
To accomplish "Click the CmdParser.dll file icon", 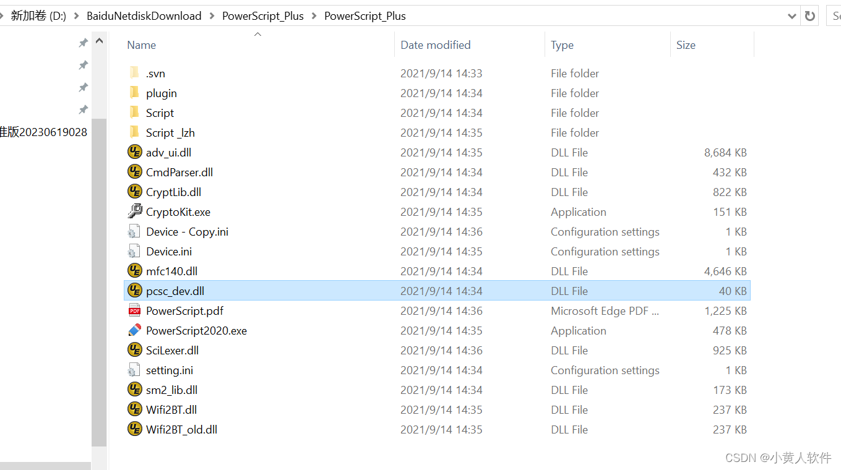I will pos(134,172).
